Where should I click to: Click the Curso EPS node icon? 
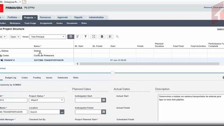(1, 55)
